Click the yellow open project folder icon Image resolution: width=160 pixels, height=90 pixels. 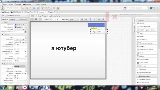[27, 8]
